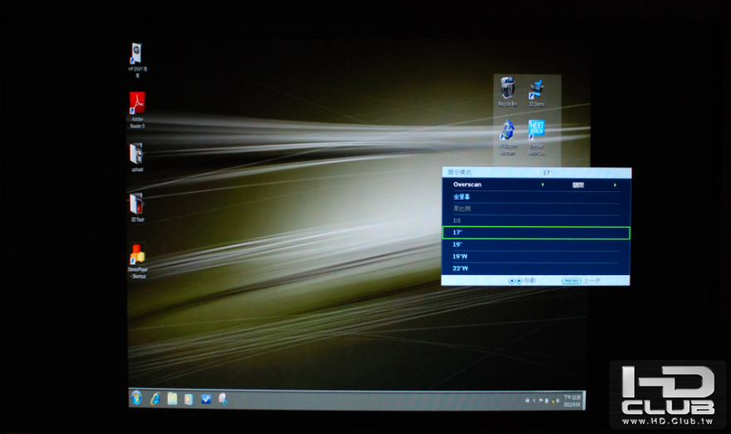731x434 pixels.
Task: Click Overscan right arrow
Action: (x=615, y=185)
